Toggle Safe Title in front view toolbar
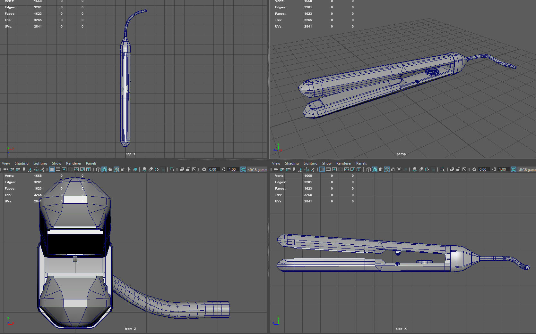 tap(89, 169)
